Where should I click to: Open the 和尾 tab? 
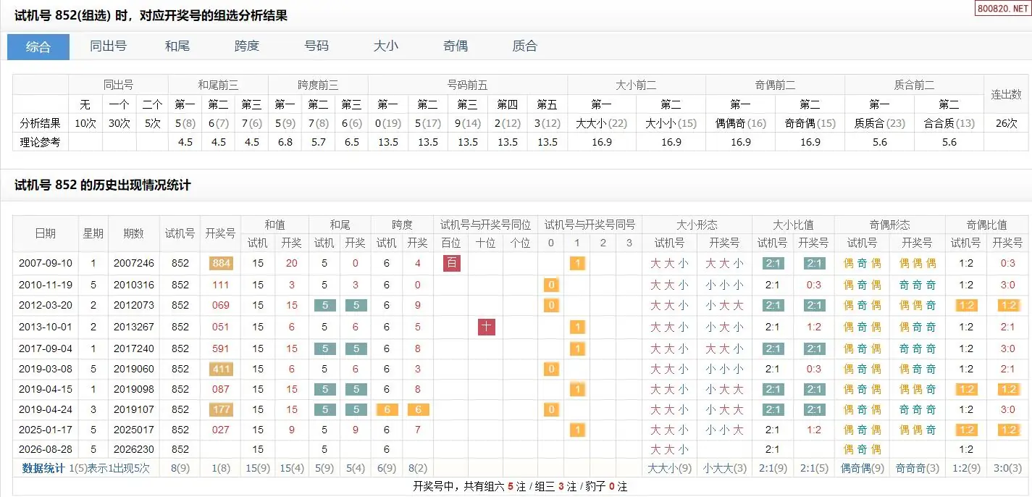point(177,46)
